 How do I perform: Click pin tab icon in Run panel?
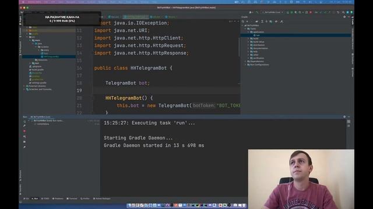[x=24, y=147]
